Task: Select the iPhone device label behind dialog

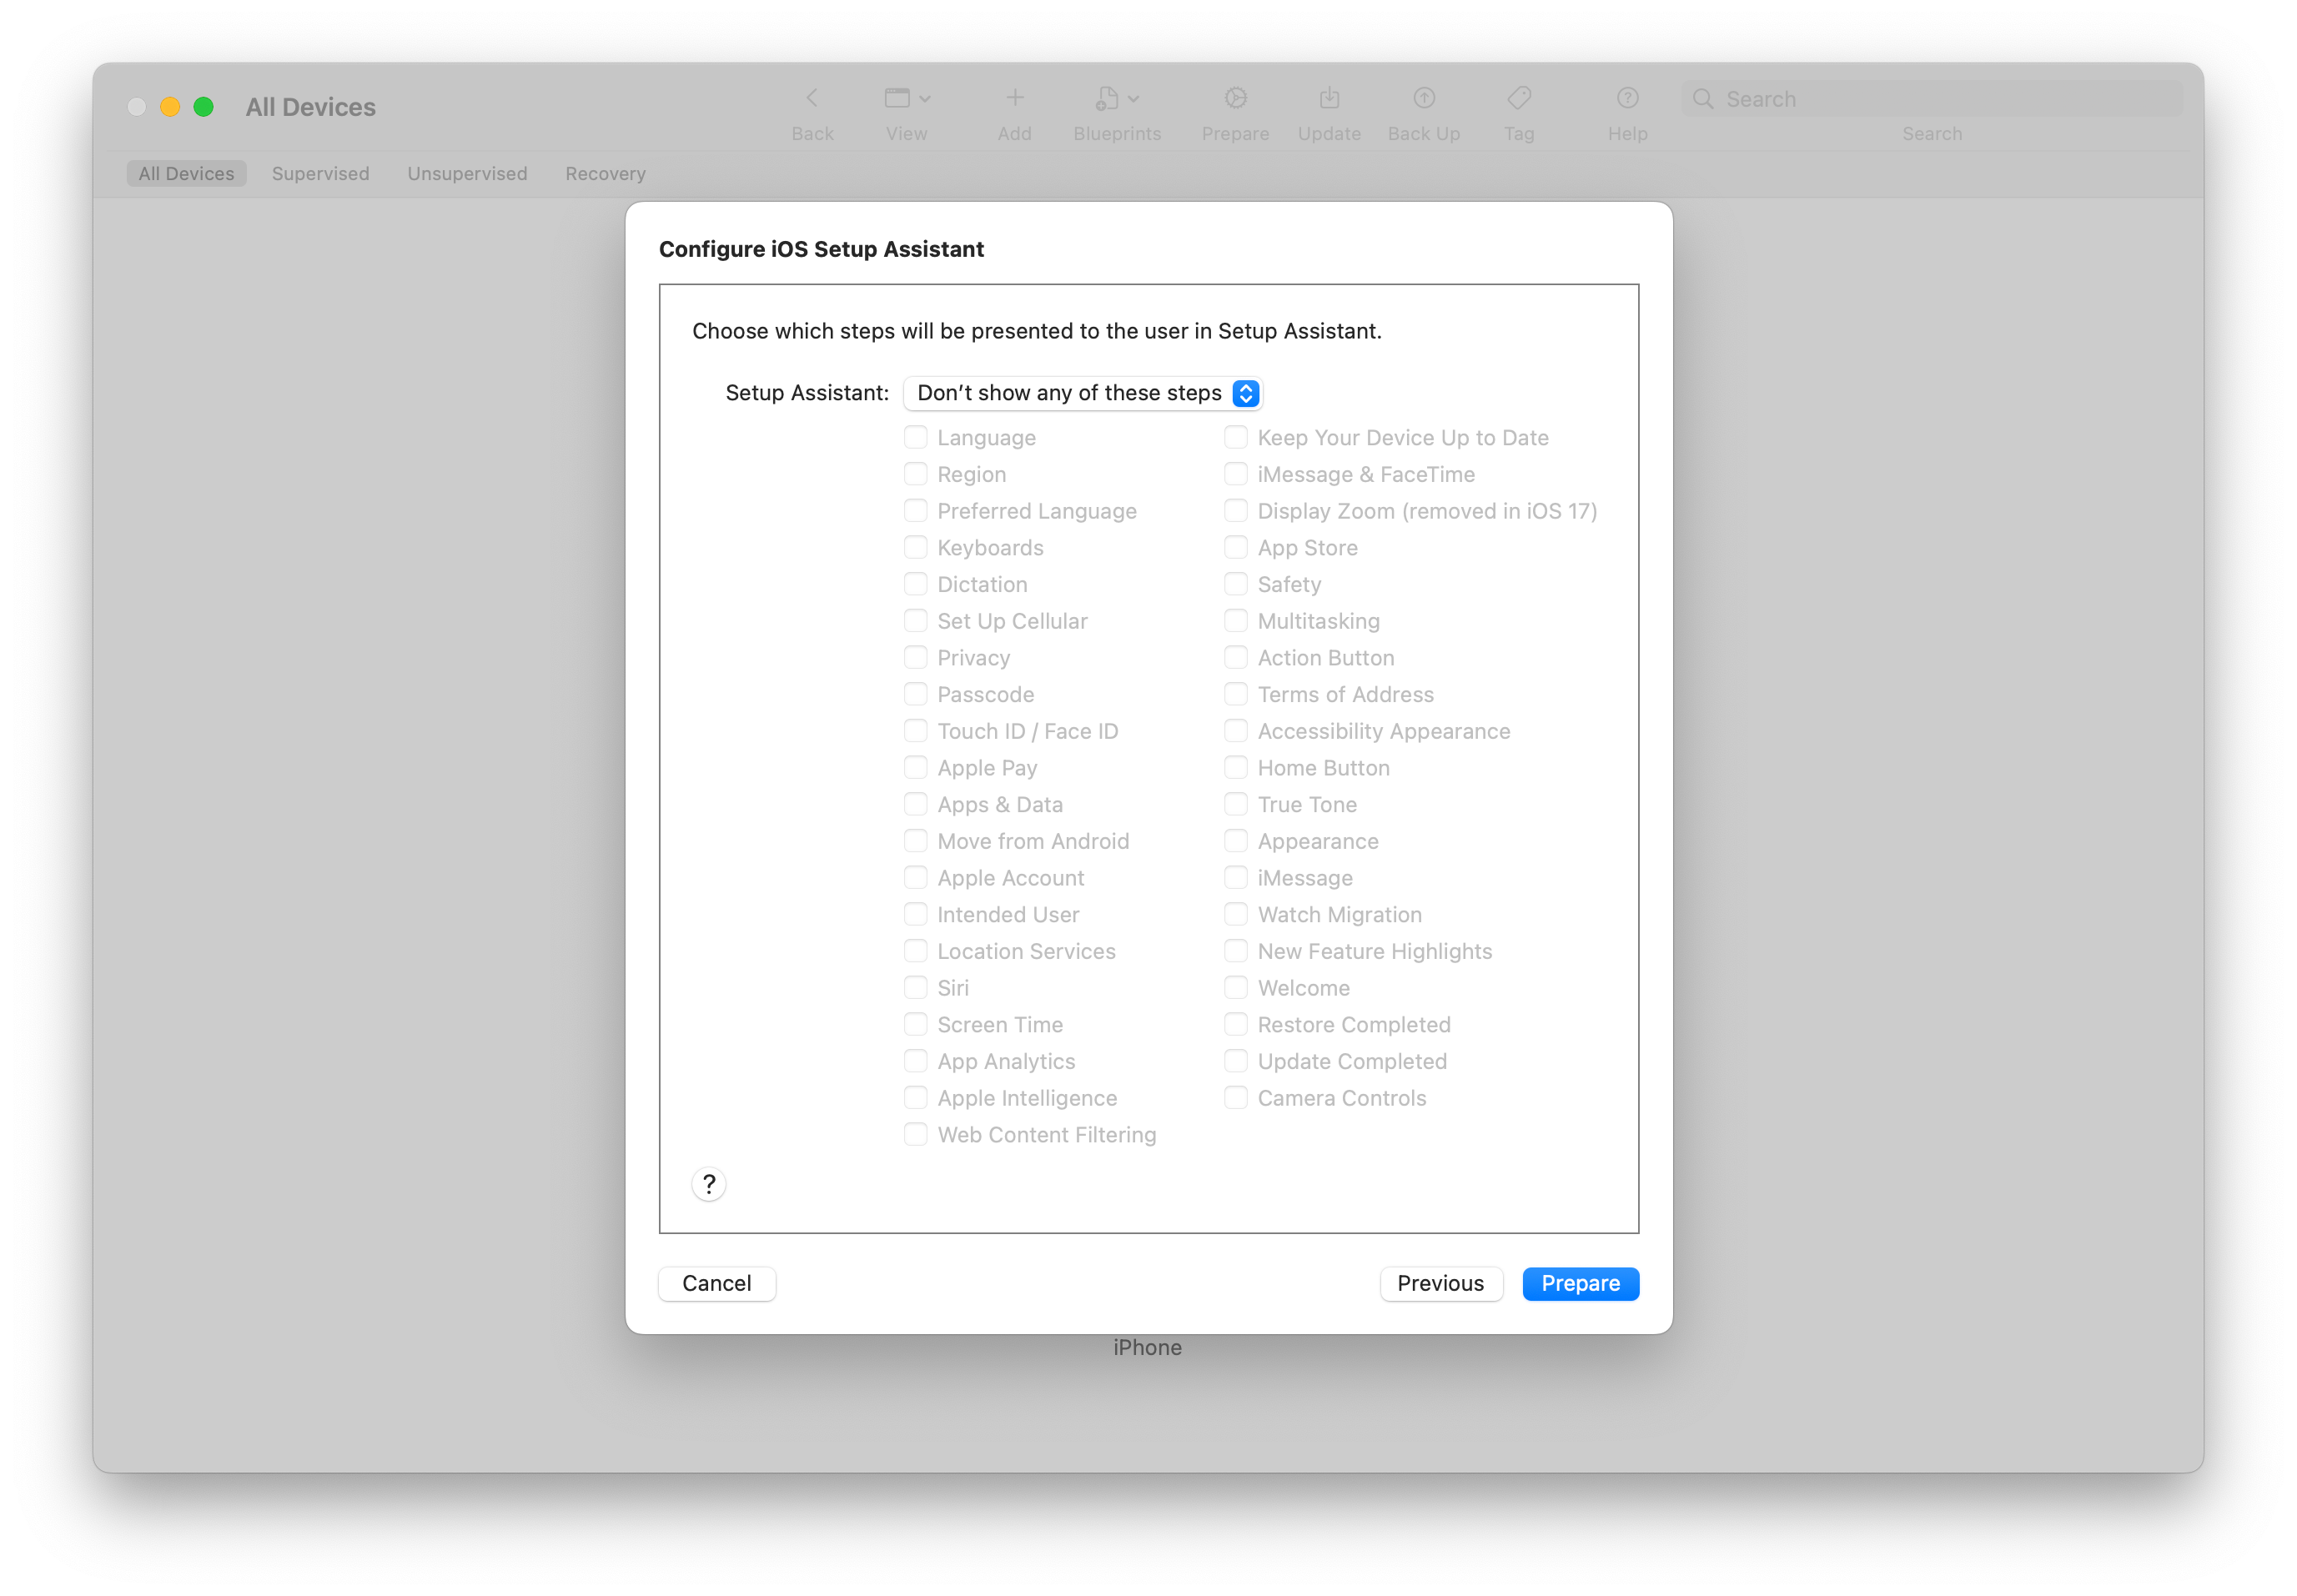Action: point(1147,1347)
